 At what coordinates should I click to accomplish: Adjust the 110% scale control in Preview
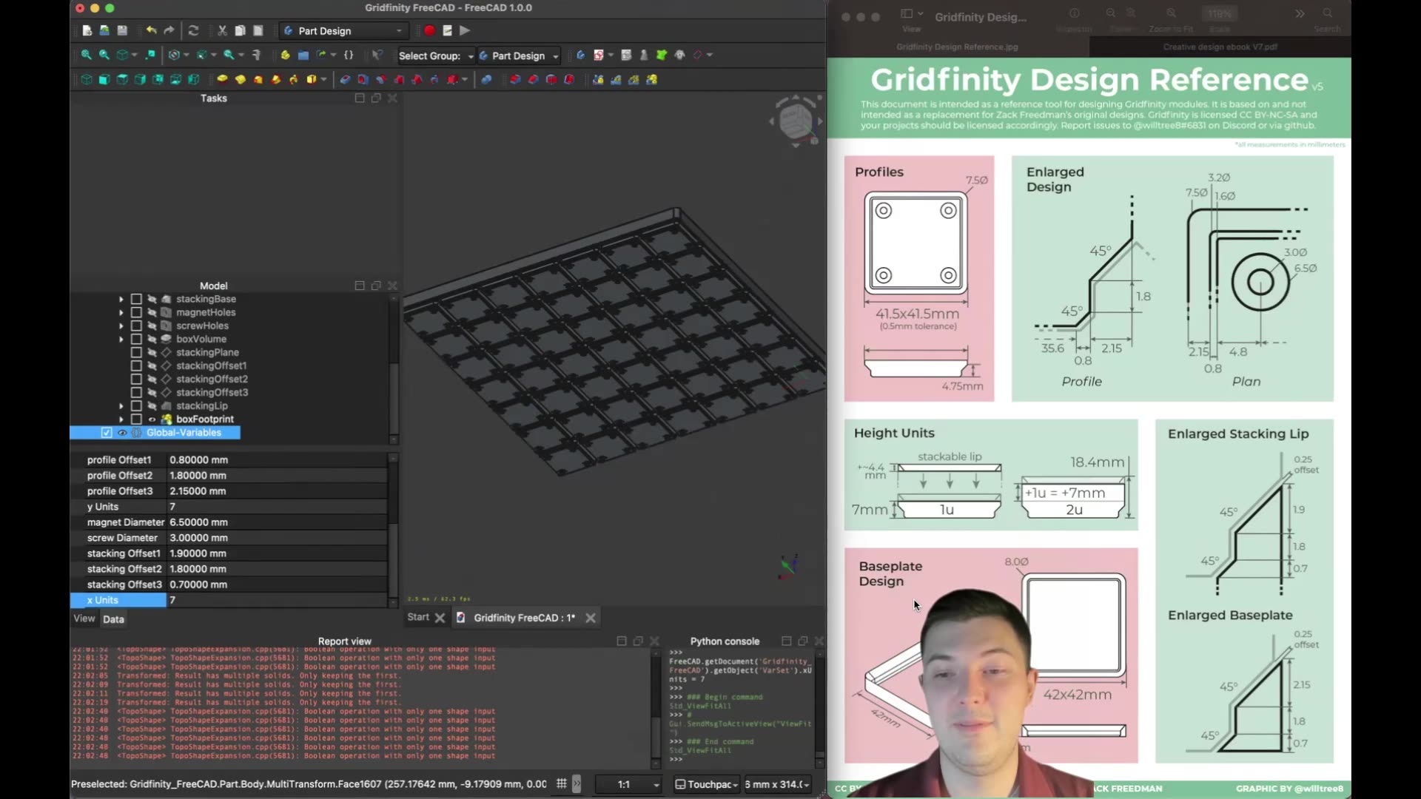pyautogui.click(x=1219, y=13)
